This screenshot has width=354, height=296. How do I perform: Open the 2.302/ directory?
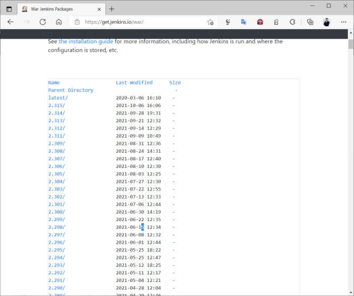point(56,196)
